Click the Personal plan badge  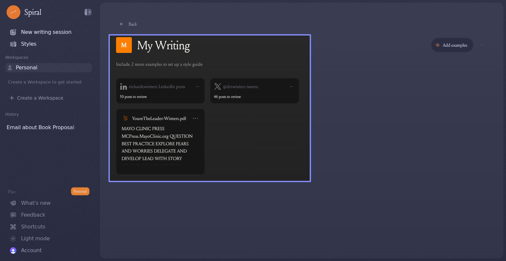[80, 191]
